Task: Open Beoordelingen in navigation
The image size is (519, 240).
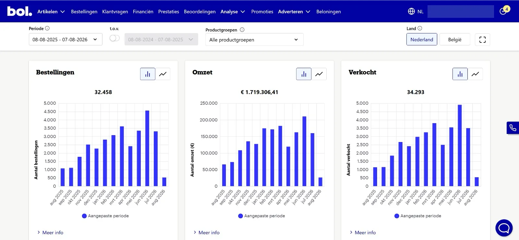Action: [x=200, y=11]
